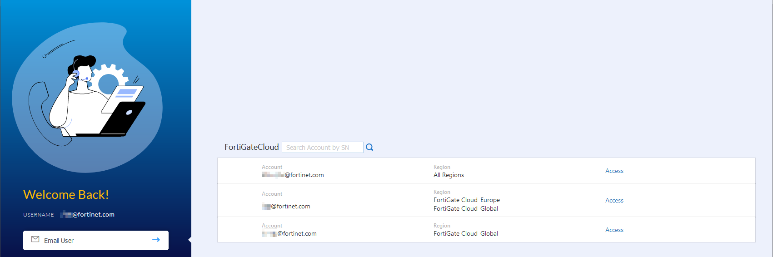Open Access link for All Regions account
The width and height of the screenshot is (773, 257).
(x=614, y=171)
